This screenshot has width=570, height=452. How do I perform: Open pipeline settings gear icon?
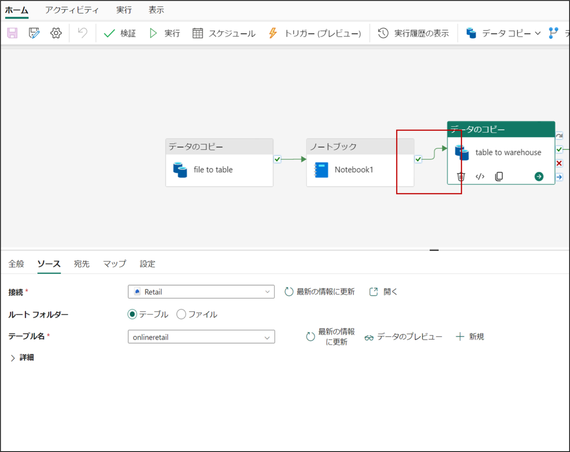[x=56, y=33]
